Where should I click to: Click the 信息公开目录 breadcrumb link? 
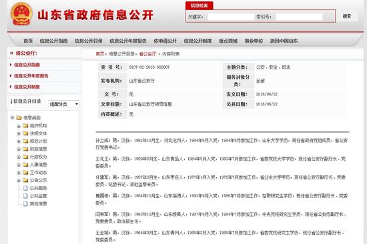pos(121,54)
